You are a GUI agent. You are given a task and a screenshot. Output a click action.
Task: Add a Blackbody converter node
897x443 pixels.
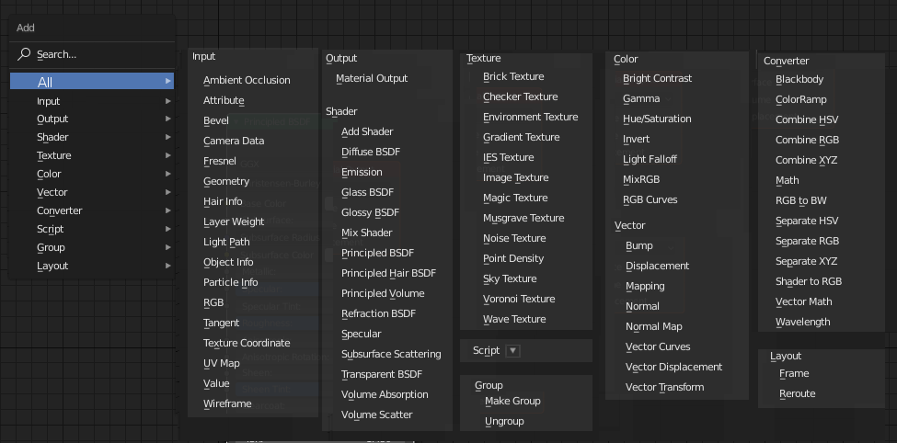pyautogui.click(x=799, y=79)
